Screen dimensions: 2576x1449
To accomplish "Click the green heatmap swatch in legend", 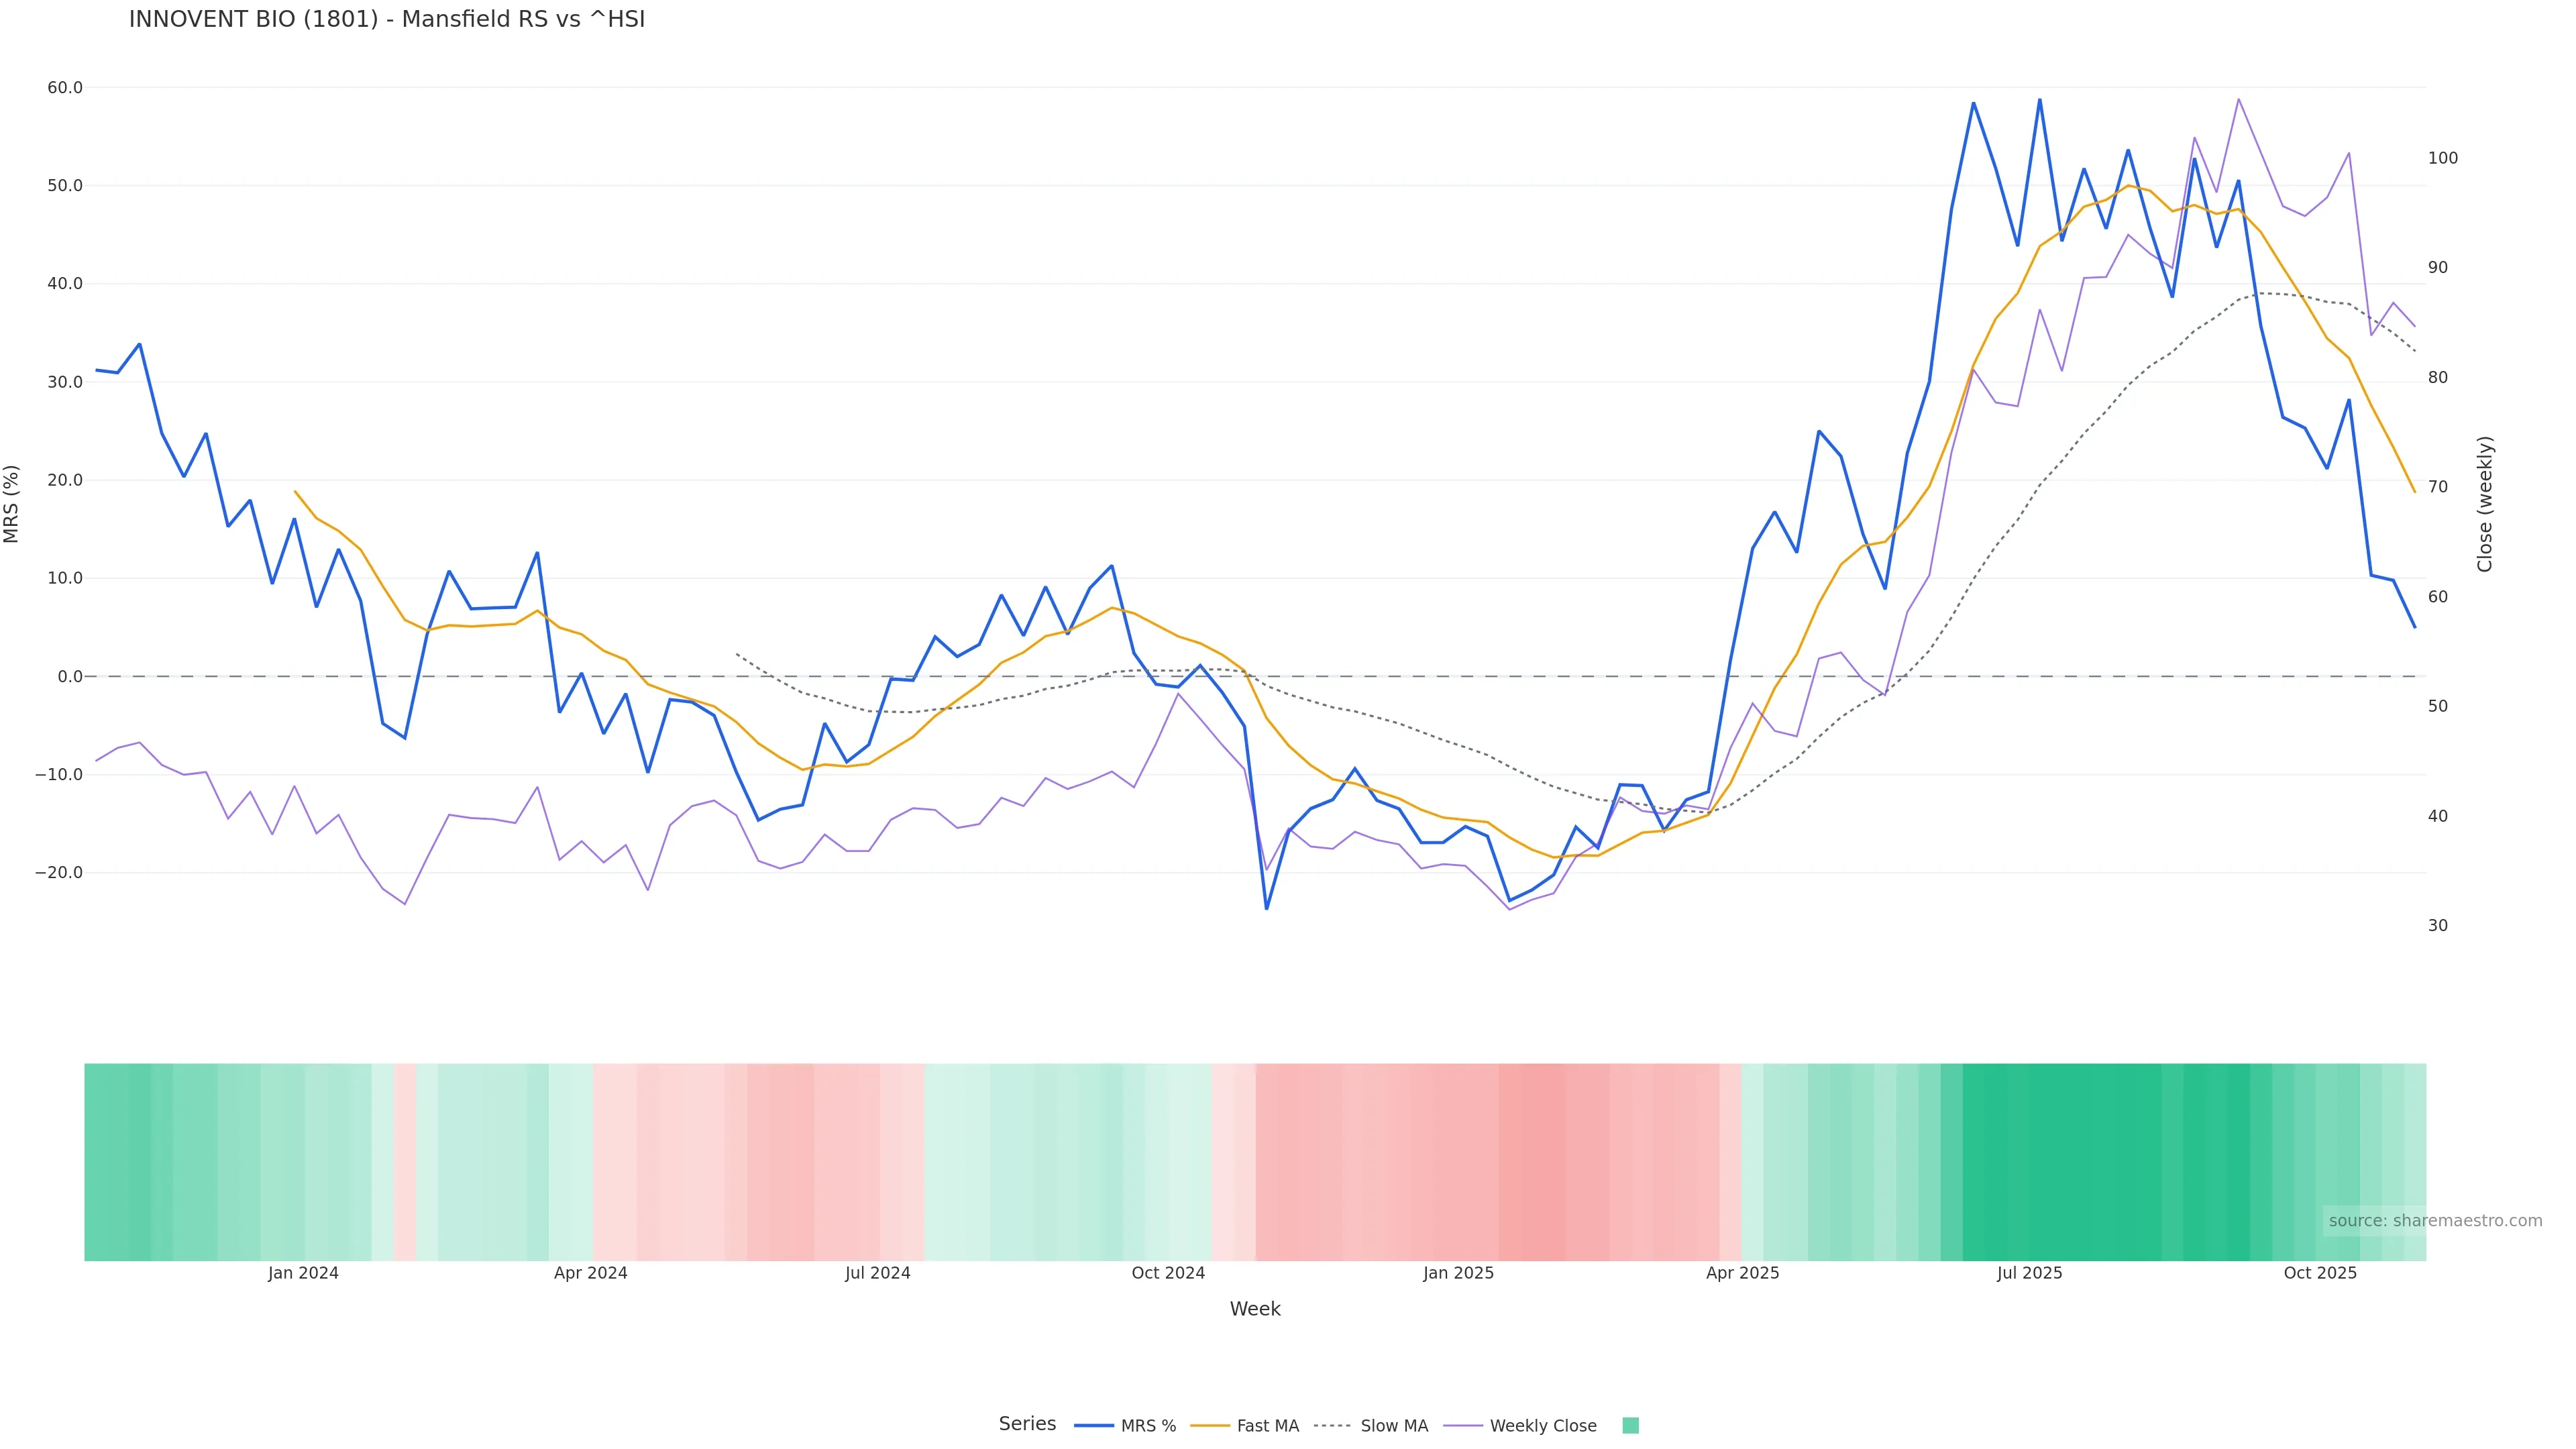I will click(x=1630, y=1426).
